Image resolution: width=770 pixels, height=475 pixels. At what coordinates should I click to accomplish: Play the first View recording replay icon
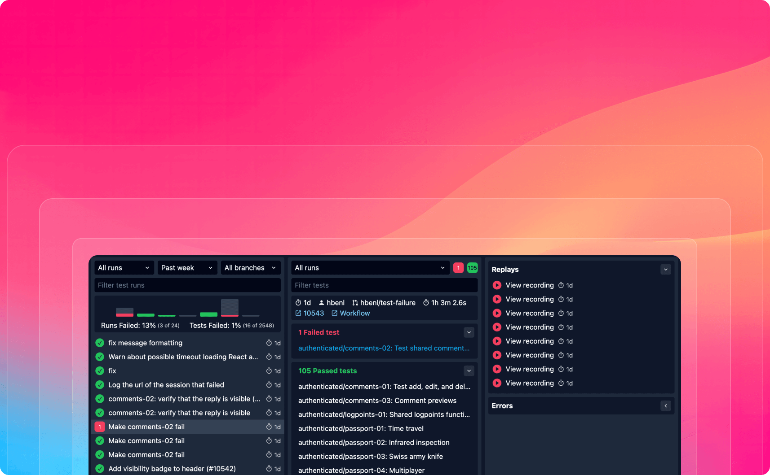coord(497,285)
